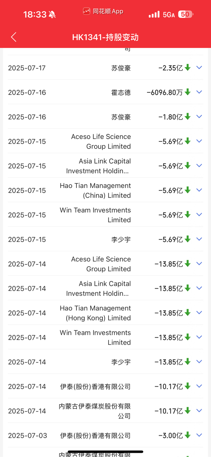Image resolution: width=211 pixels, height=457 pixels.
Task: Tap the battery indicator showing 50
Action: (x=186, y=14)
